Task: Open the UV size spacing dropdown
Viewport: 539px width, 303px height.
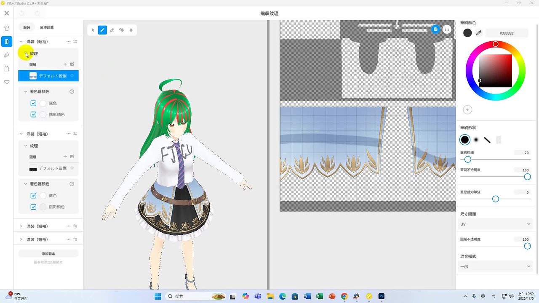Action: pos(495,224)
